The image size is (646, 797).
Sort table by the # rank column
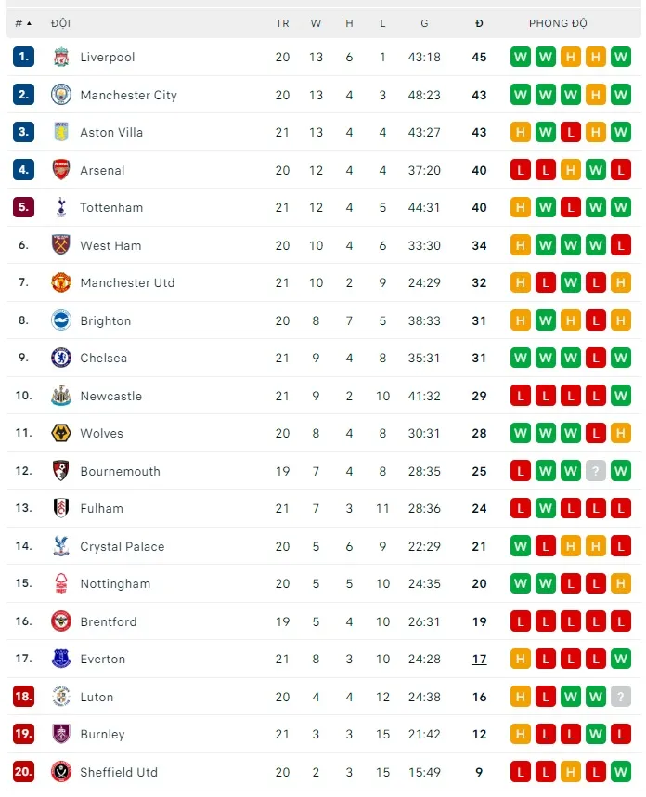tap(23, 23)
